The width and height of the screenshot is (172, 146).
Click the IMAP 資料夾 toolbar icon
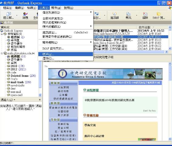click(x=159, y=15)
